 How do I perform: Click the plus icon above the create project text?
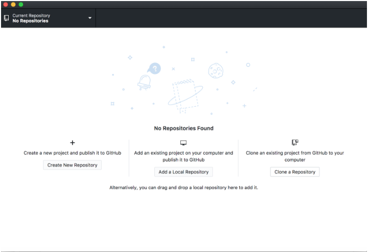[72, 143]
